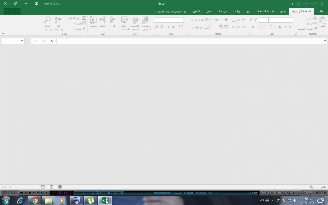Click the Font Color A icon

(x=253, y=27)
